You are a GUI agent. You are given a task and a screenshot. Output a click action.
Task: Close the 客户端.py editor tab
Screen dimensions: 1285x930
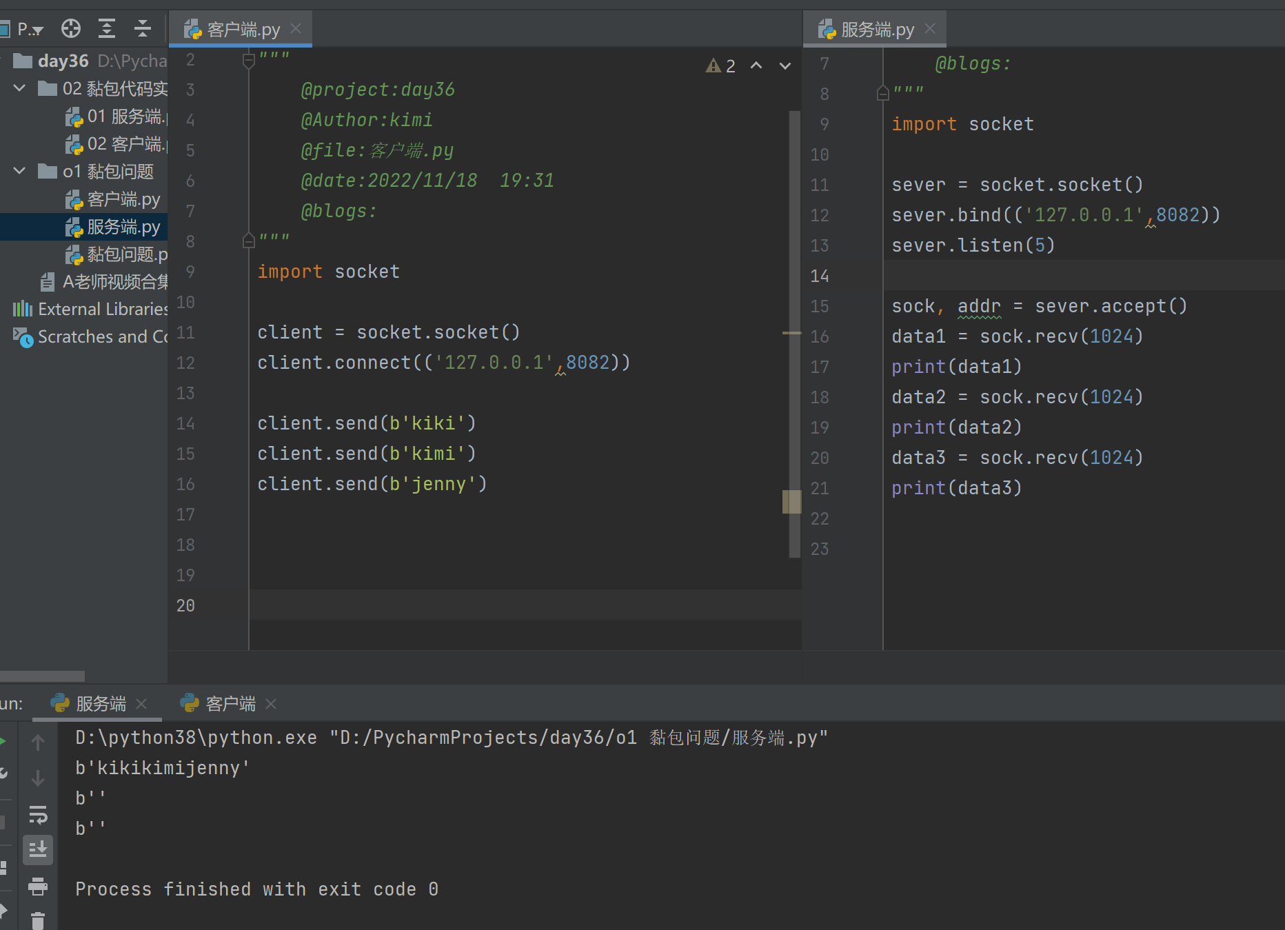pyautogui.click(x=296, y=28)
